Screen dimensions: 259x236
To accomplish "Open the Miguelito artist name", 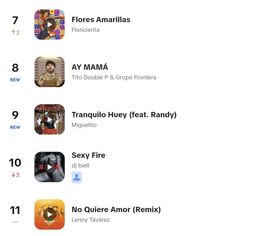I will click(84, 125).
